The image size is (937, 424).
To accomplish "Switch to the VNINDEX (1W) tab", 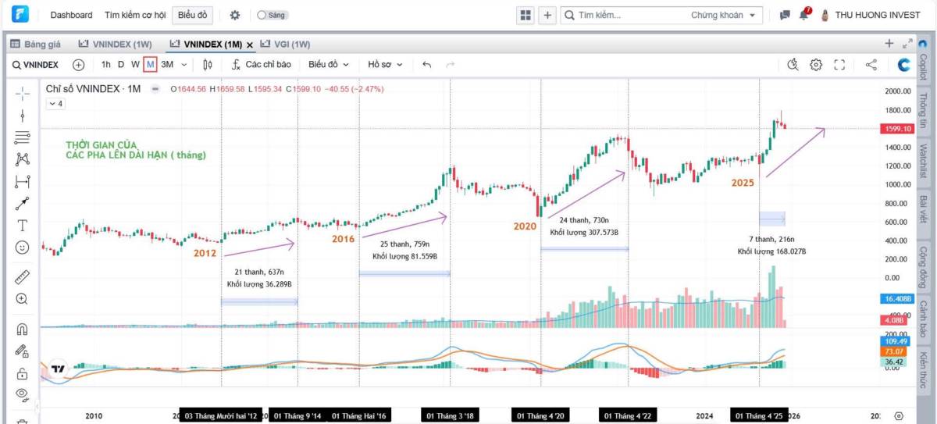I will click(x=116, y=45).
